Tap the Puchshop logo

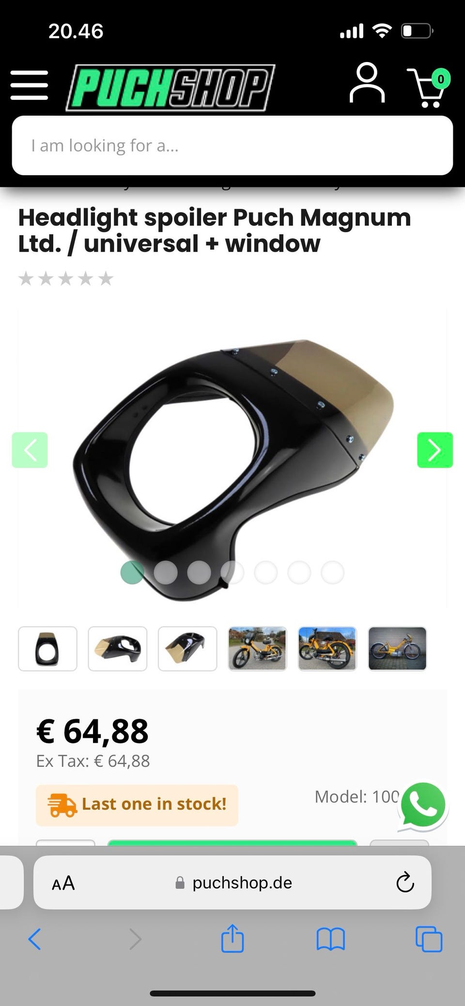tap(170, 88)
